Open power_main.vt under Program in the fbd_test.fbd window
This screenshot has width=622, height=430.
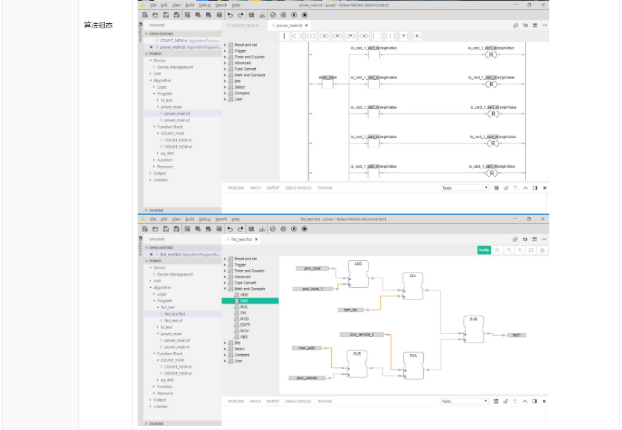[x=176, y=347]
